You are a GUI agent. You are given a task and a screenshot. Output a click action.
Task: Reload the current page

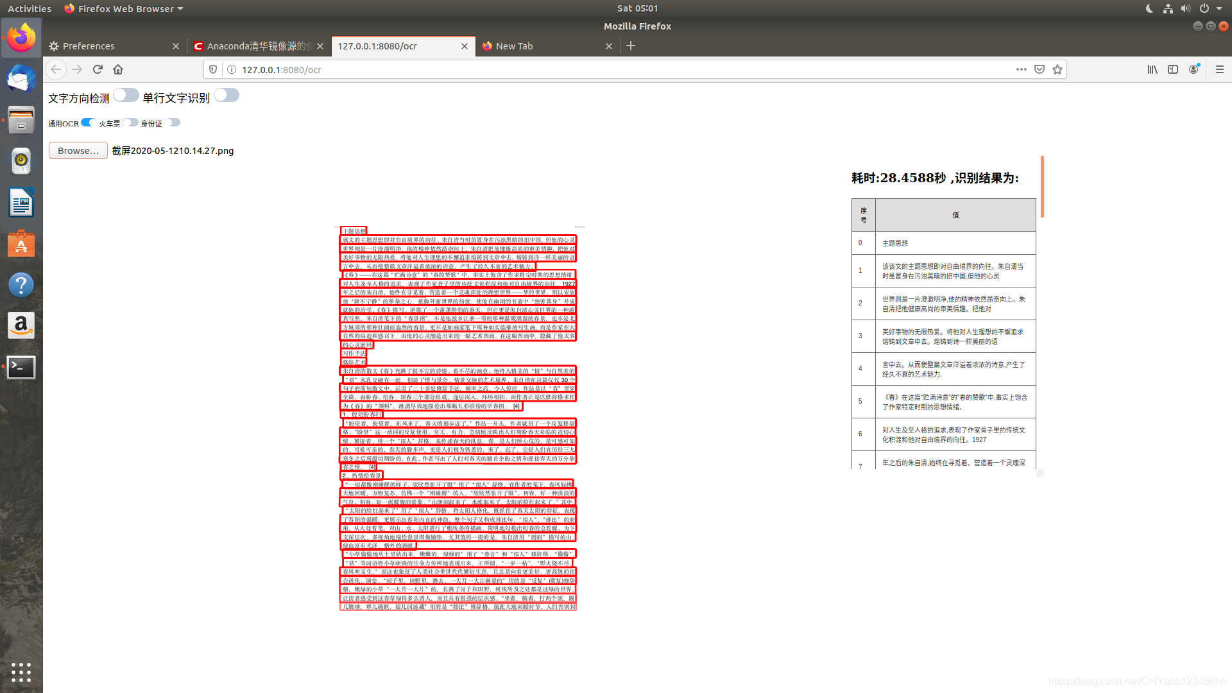(x=98, y=69)
